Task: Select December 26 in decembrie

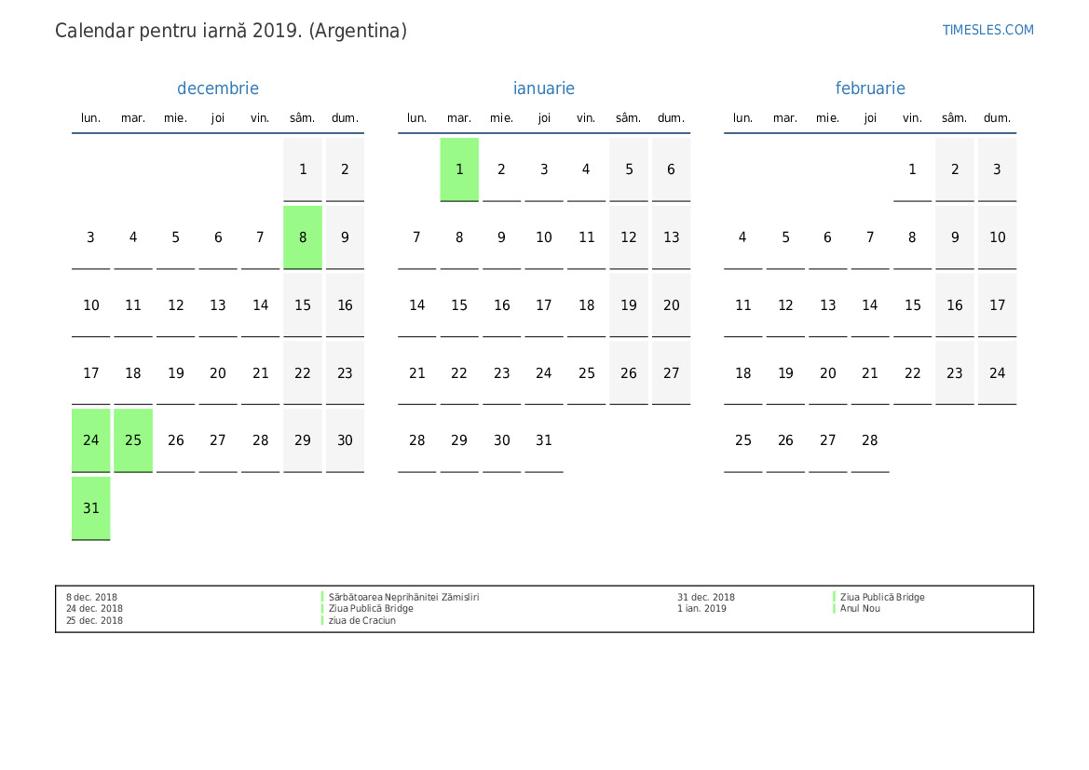Action: point(176,441)
